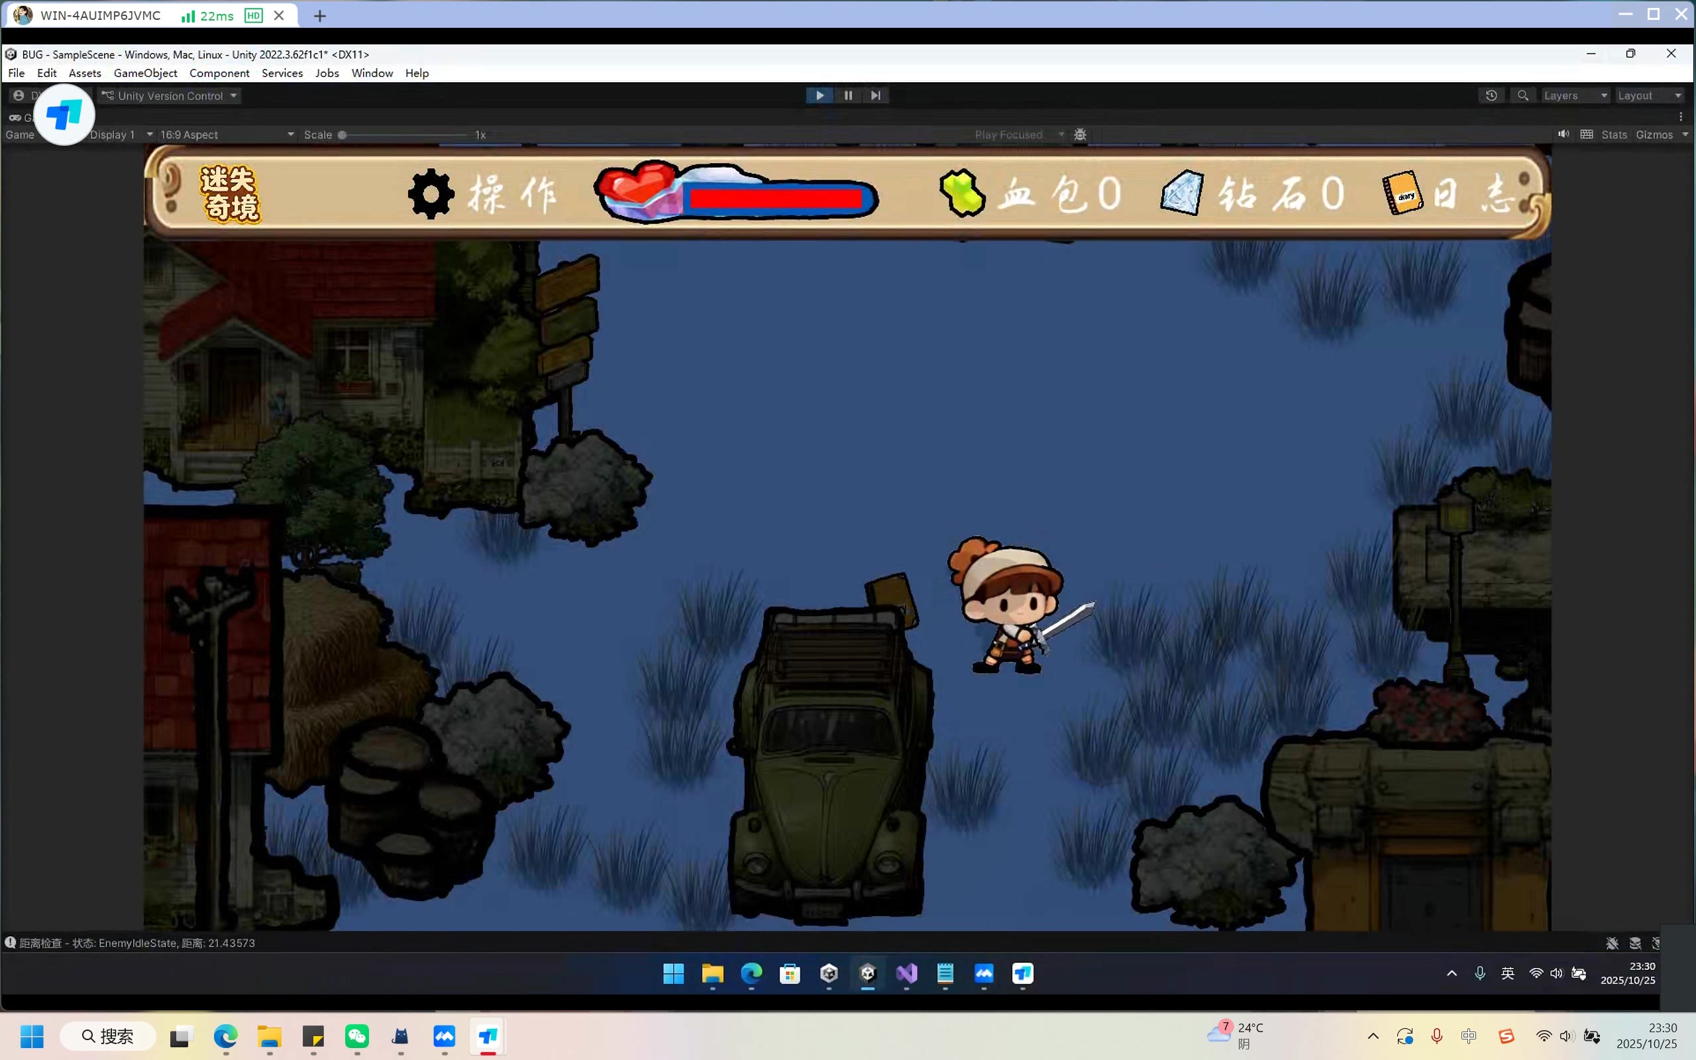Stop play mode with Play button
The image size is (1696, 1060).
[x=820, y=95]
